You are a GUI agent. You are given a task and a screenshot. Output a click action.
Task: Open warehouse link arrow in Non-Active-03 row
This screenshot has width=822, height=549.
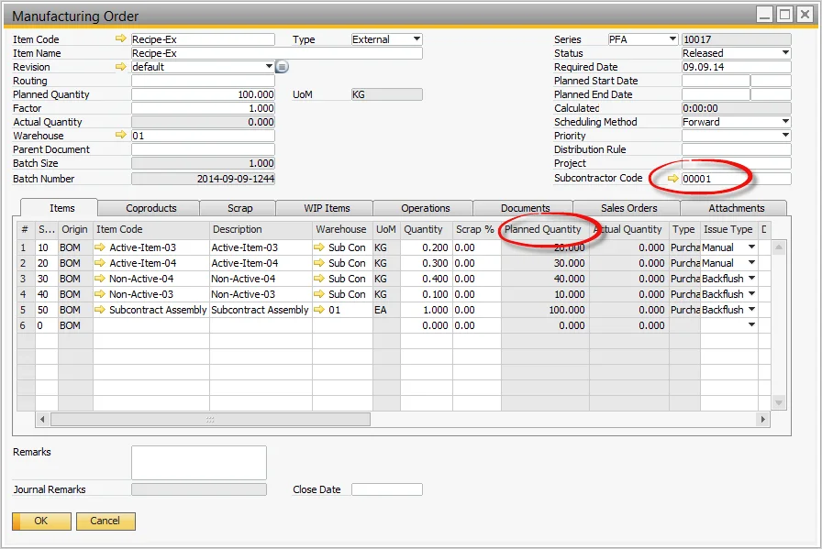(319, 294)
